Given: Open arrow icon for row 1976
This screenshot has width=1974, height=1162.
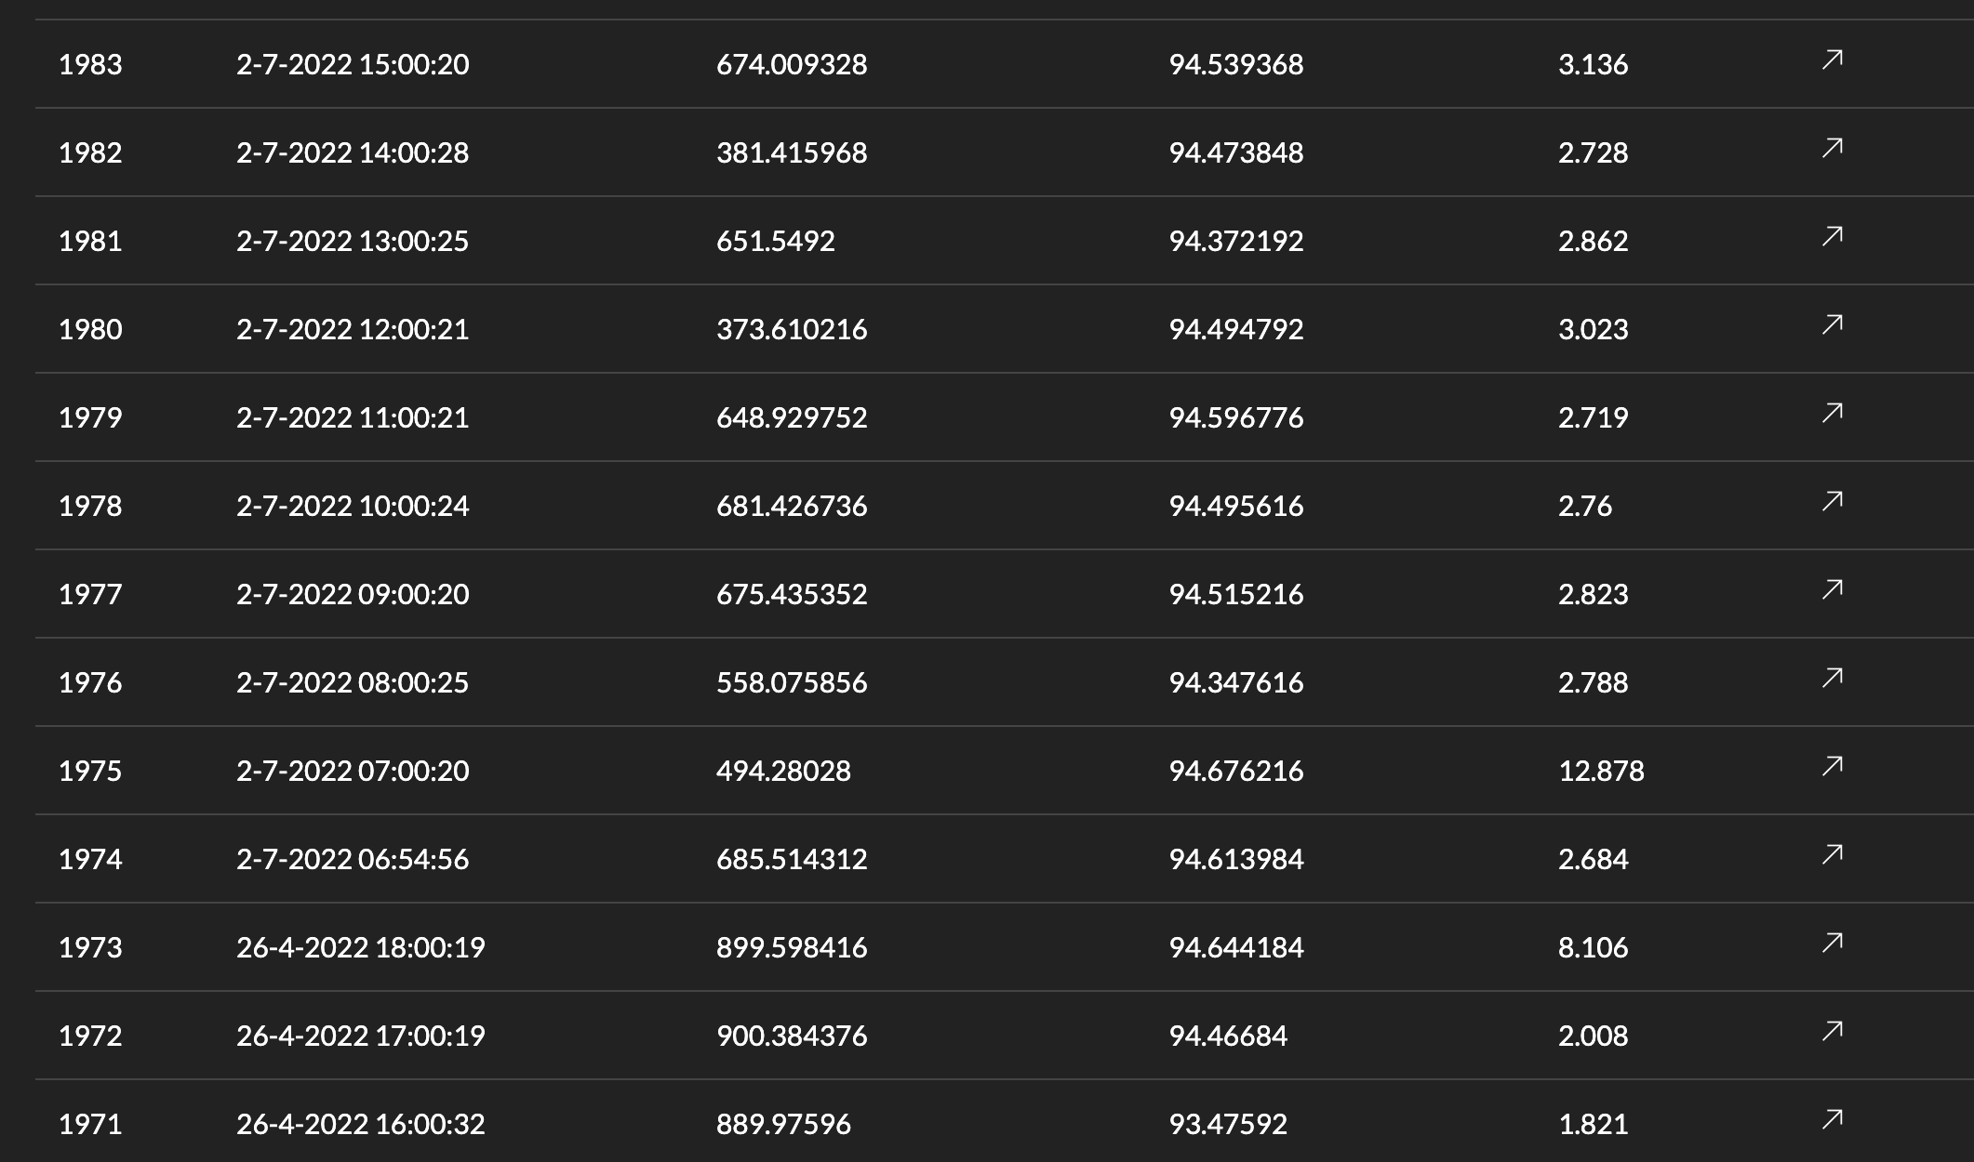Looking at the screenshot, I should tap(1832, 680).
